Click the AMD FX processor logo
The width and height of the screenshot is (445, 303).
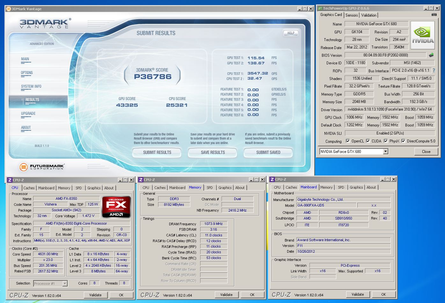[116, 207]
